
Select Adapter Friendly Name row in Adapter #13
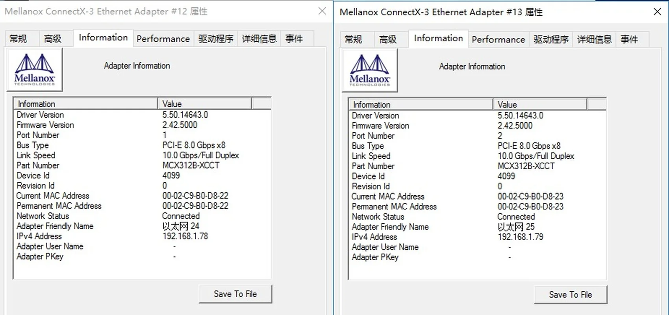477,227
